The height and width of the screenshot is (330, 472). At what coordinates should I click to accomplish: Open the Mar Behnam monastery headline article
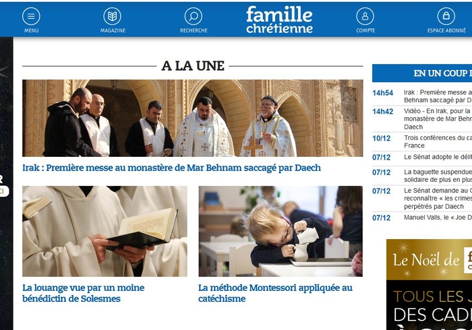[x=171, y=168]
